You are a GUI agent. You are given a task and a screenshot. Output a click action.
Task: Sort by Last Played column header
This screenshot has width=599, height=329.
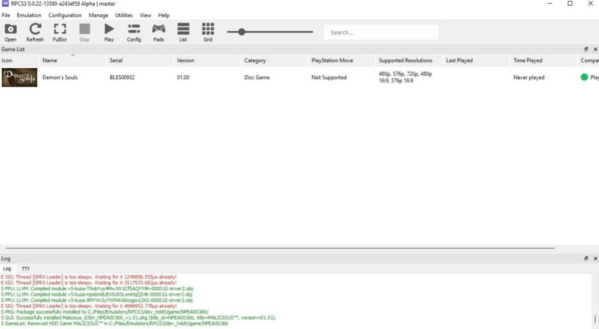[459, 60]
